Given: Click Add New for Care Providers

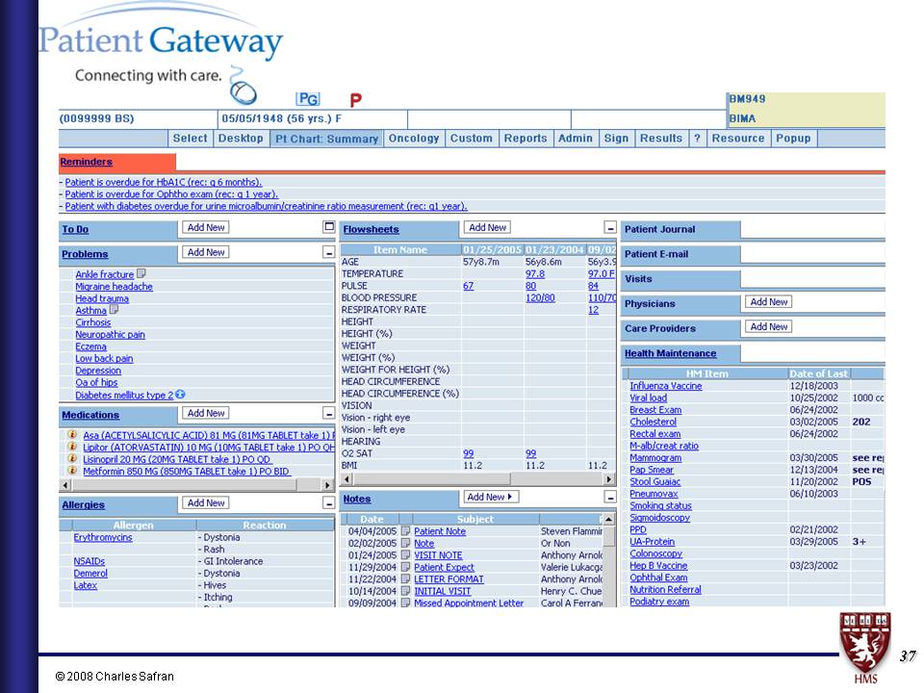Looking at the screenshot, I should 768,326.
